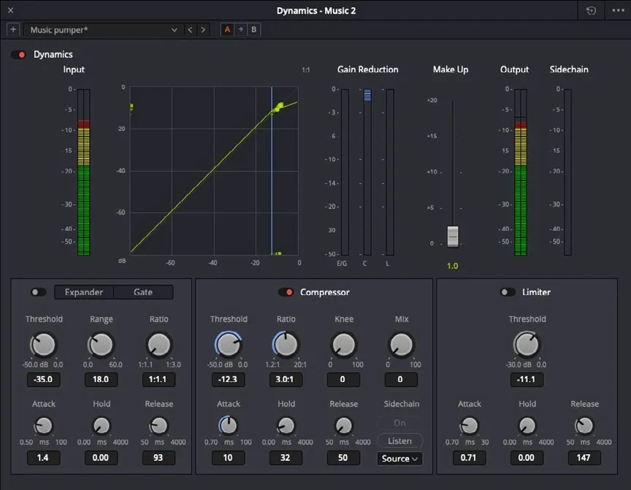Click the Expander Threshold knob
This screenshot has height=490, width=631.
pyautogui.click(x=44, y=345)
